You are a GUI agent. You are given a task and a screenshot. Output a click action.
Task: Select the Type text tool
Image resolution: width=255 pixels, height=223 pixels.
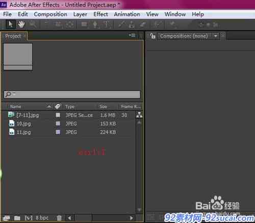point(107,24)
